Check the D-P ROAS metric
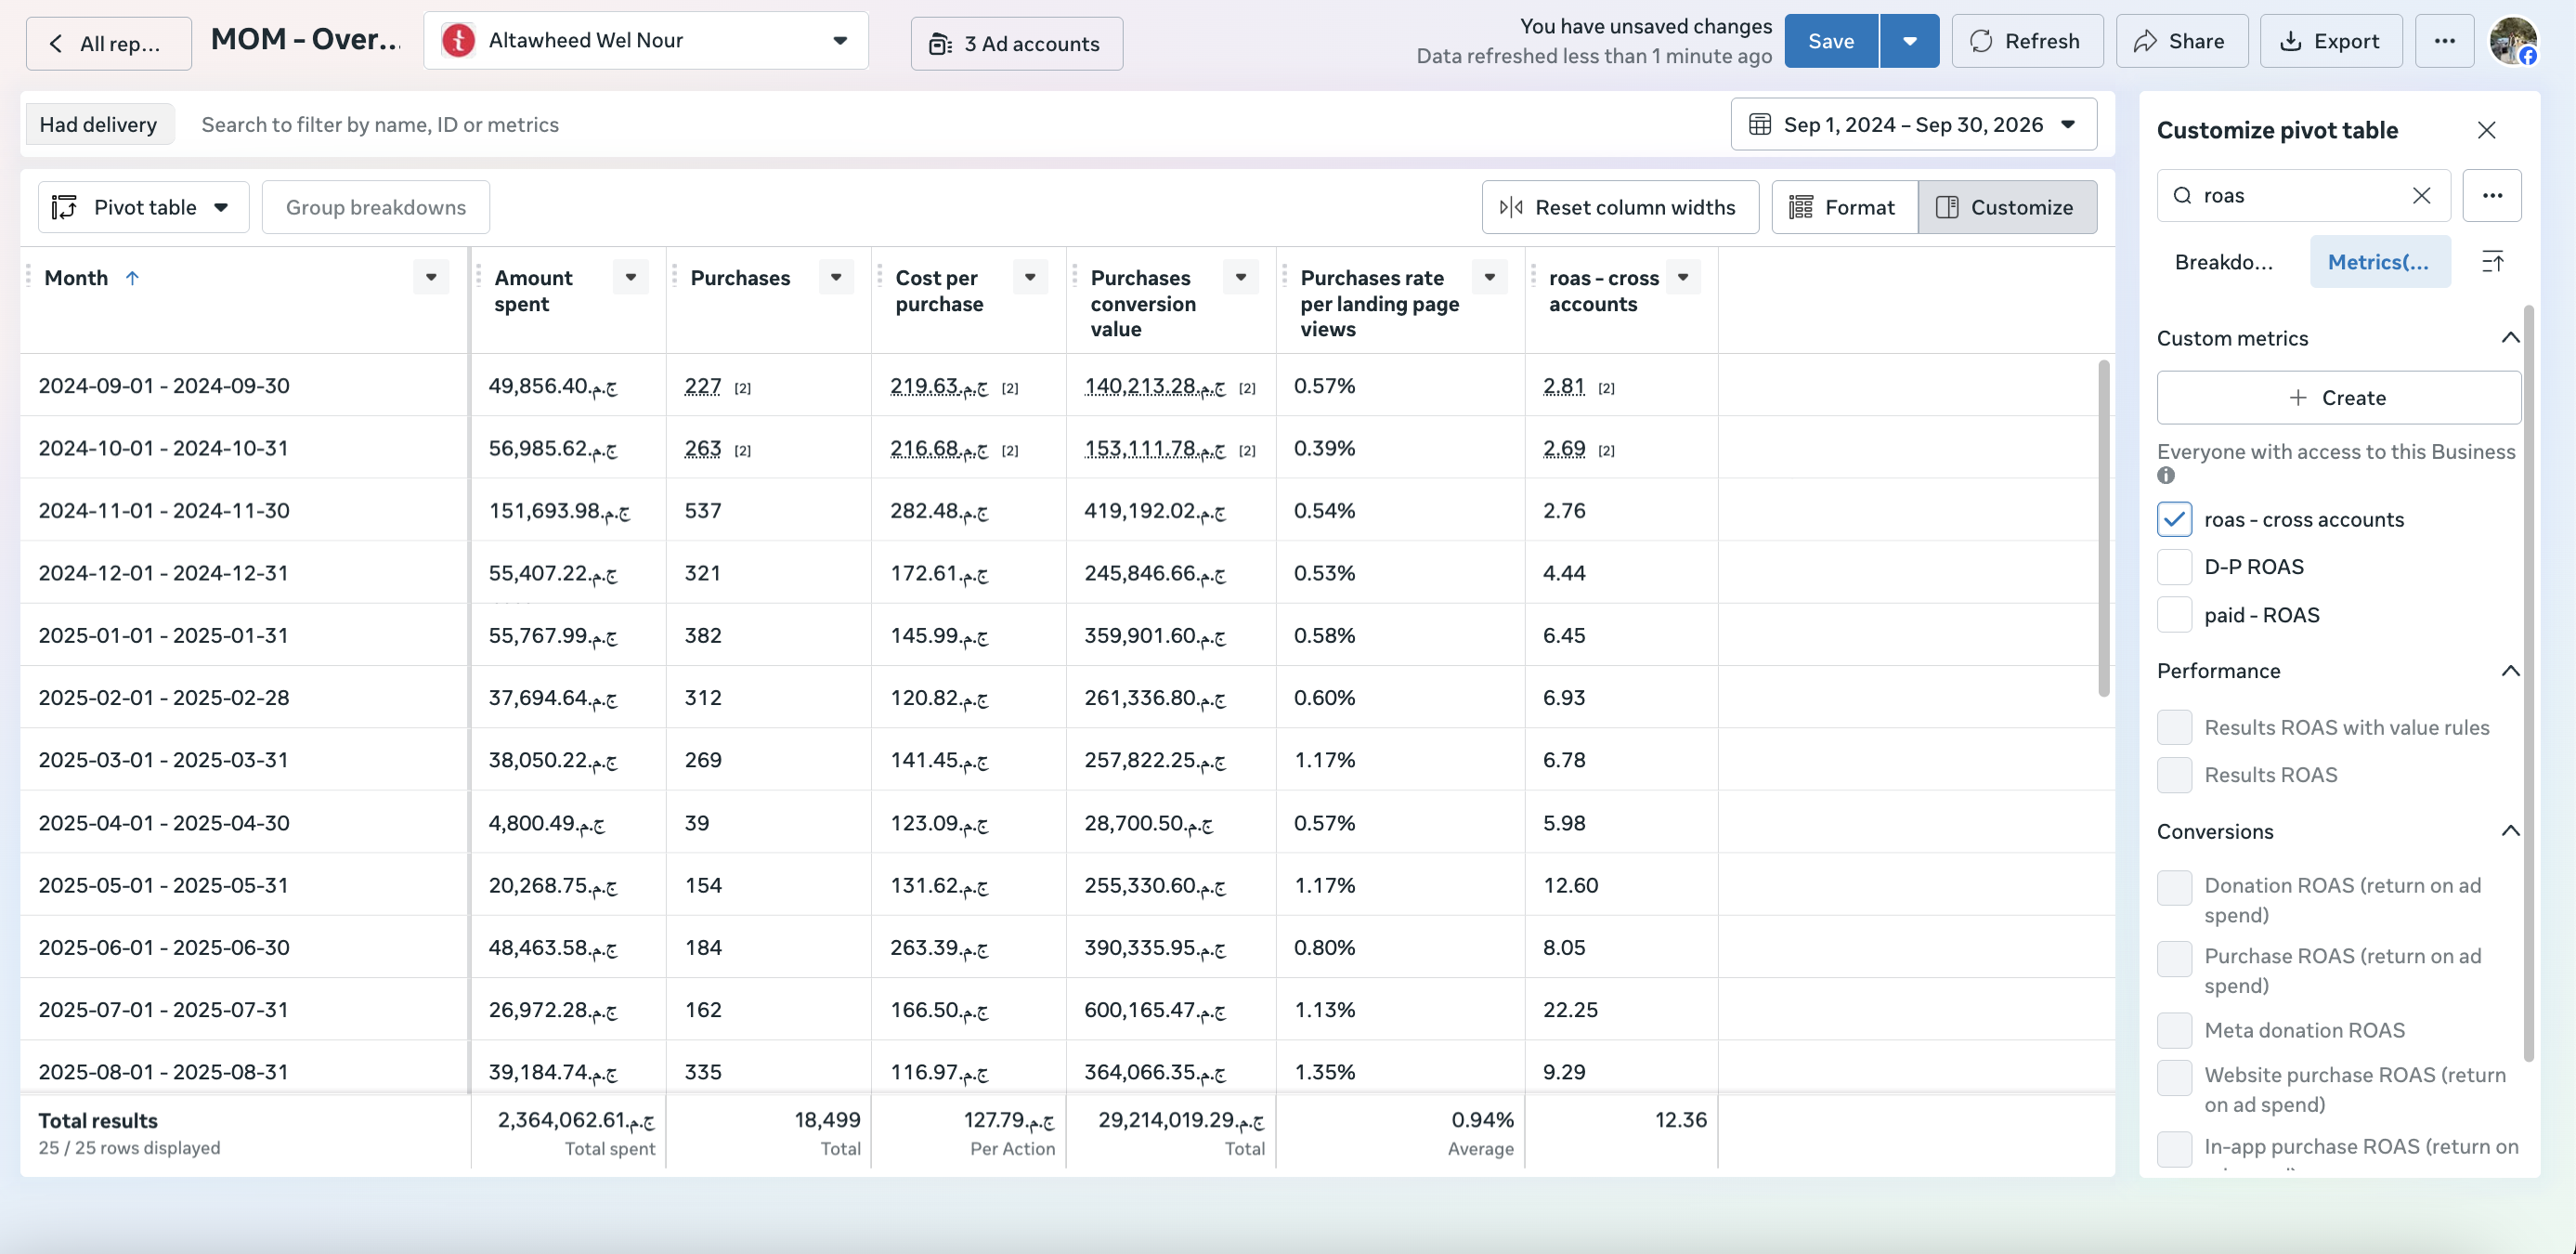The width and height of the screenshot is (2576, 1254). 2174,567
